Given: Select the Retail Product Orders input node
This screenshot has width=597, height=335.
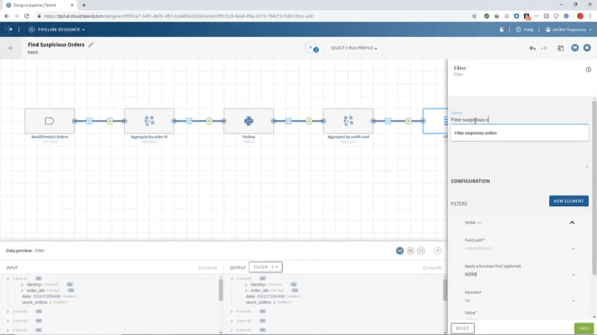Looking at the screenshot, I should pos(50,121).
